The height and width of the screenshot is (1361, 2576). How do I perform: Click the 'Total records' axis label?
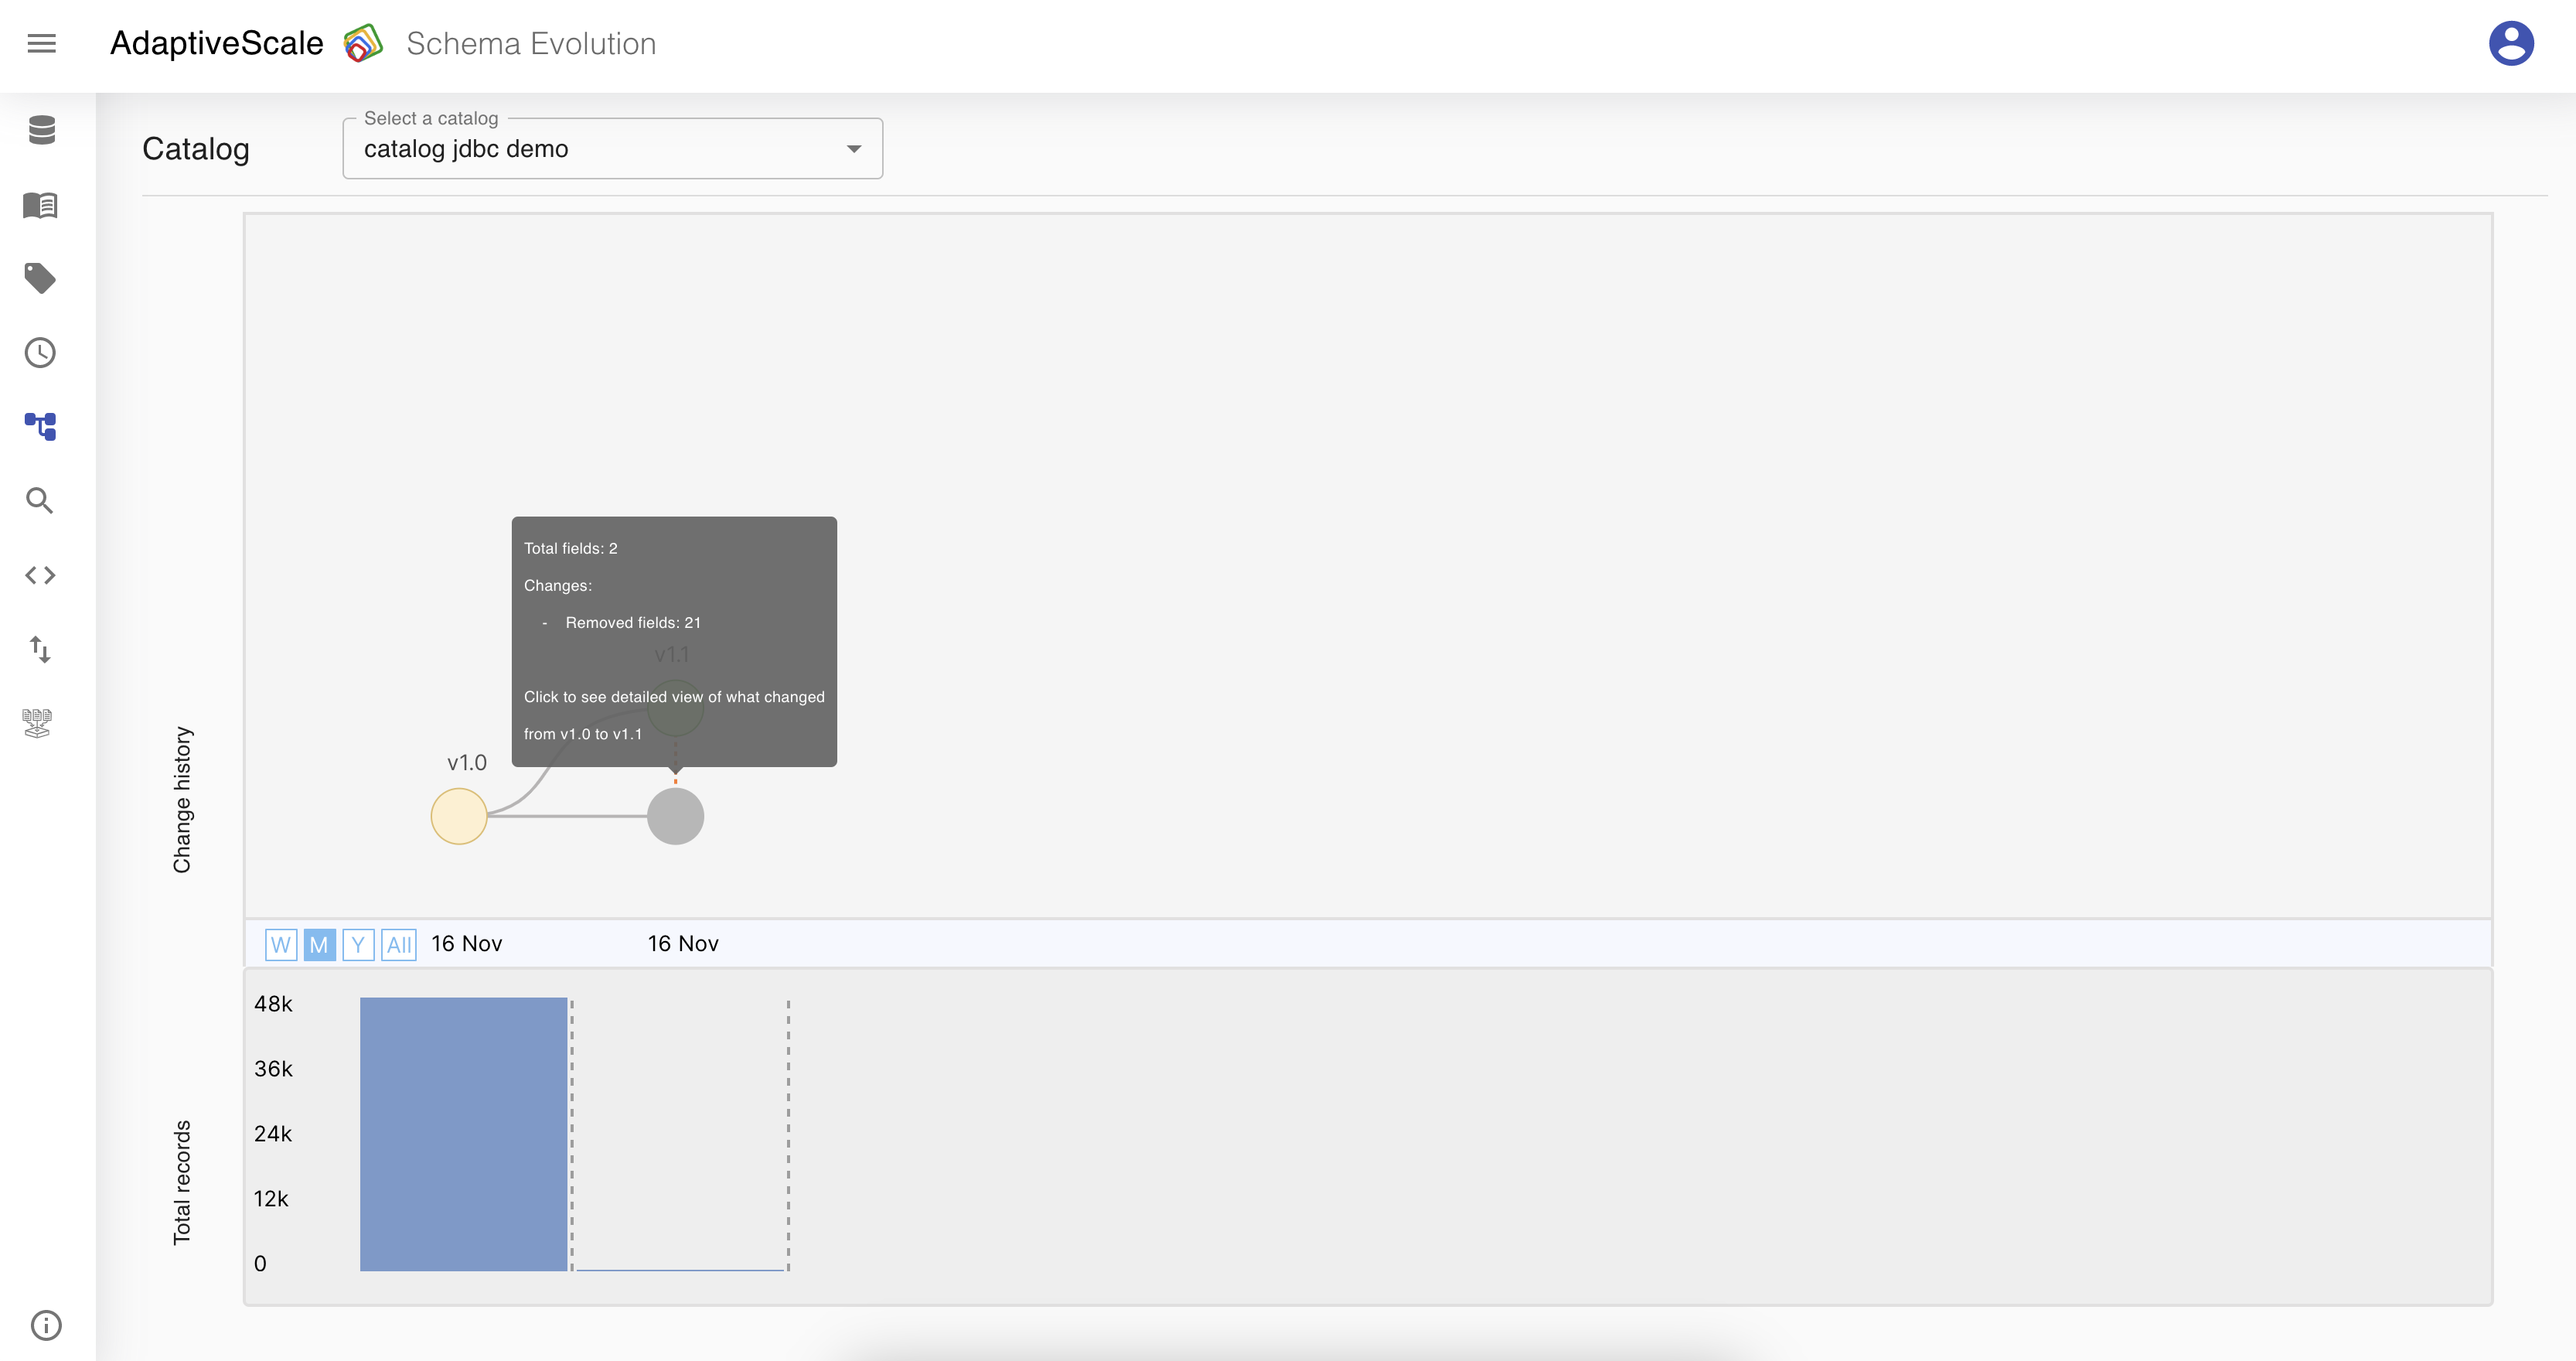click(182, 1182)
